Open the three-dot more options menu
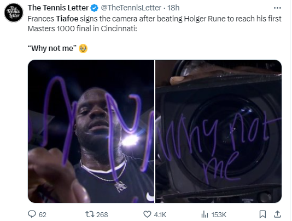Viewport: 292px width, 221px height. click(277, 8)
